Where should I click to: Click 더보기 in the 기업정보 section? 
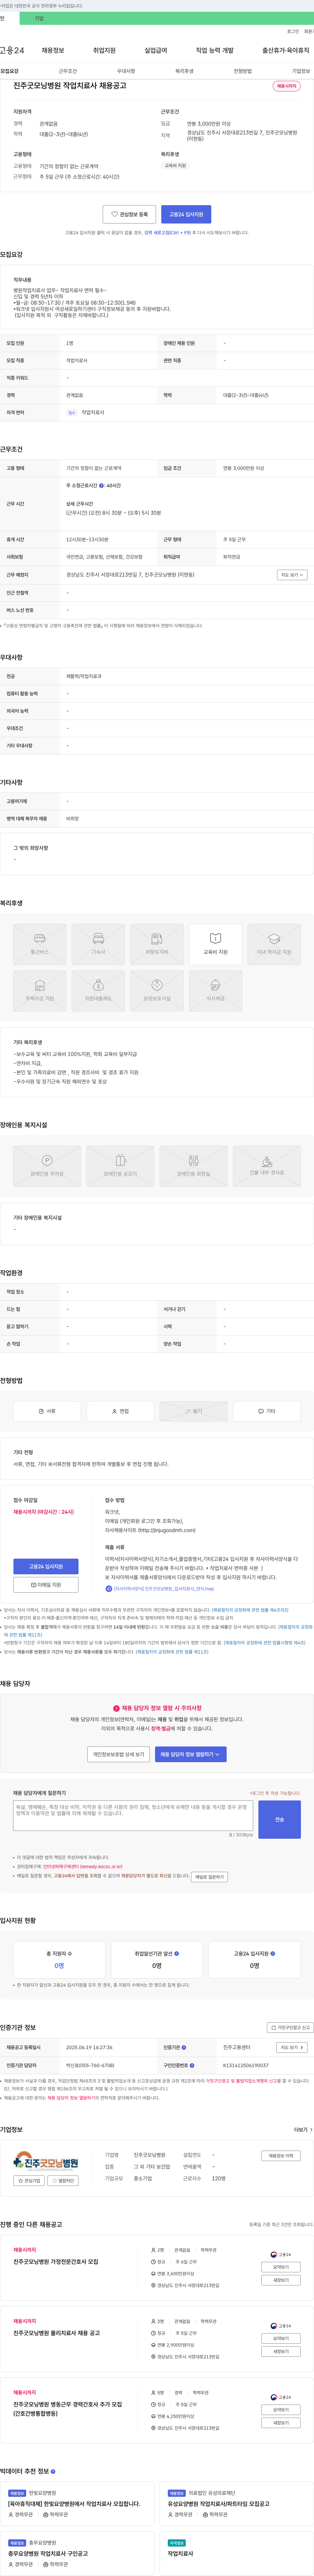pyautogui.click(x=303, y=2130)
